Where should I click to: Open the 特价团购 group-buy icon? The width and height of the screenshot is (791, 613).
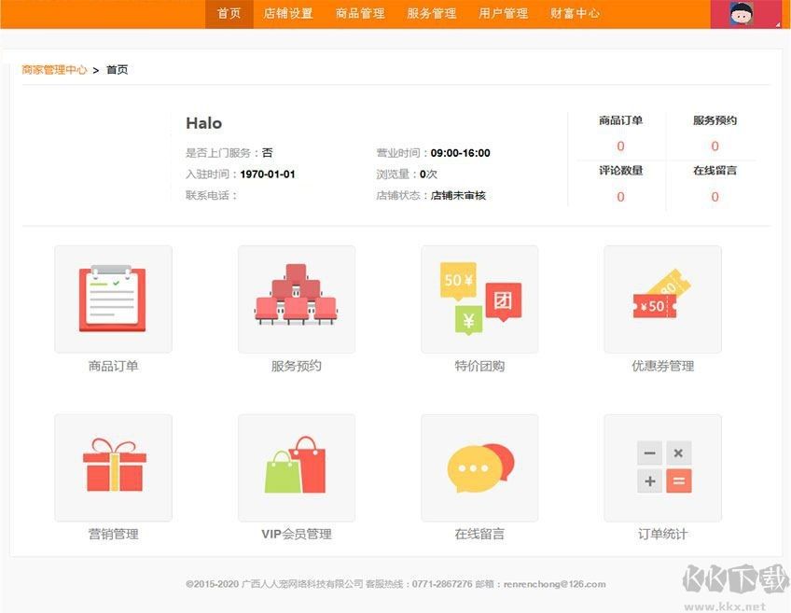point(479,300)
